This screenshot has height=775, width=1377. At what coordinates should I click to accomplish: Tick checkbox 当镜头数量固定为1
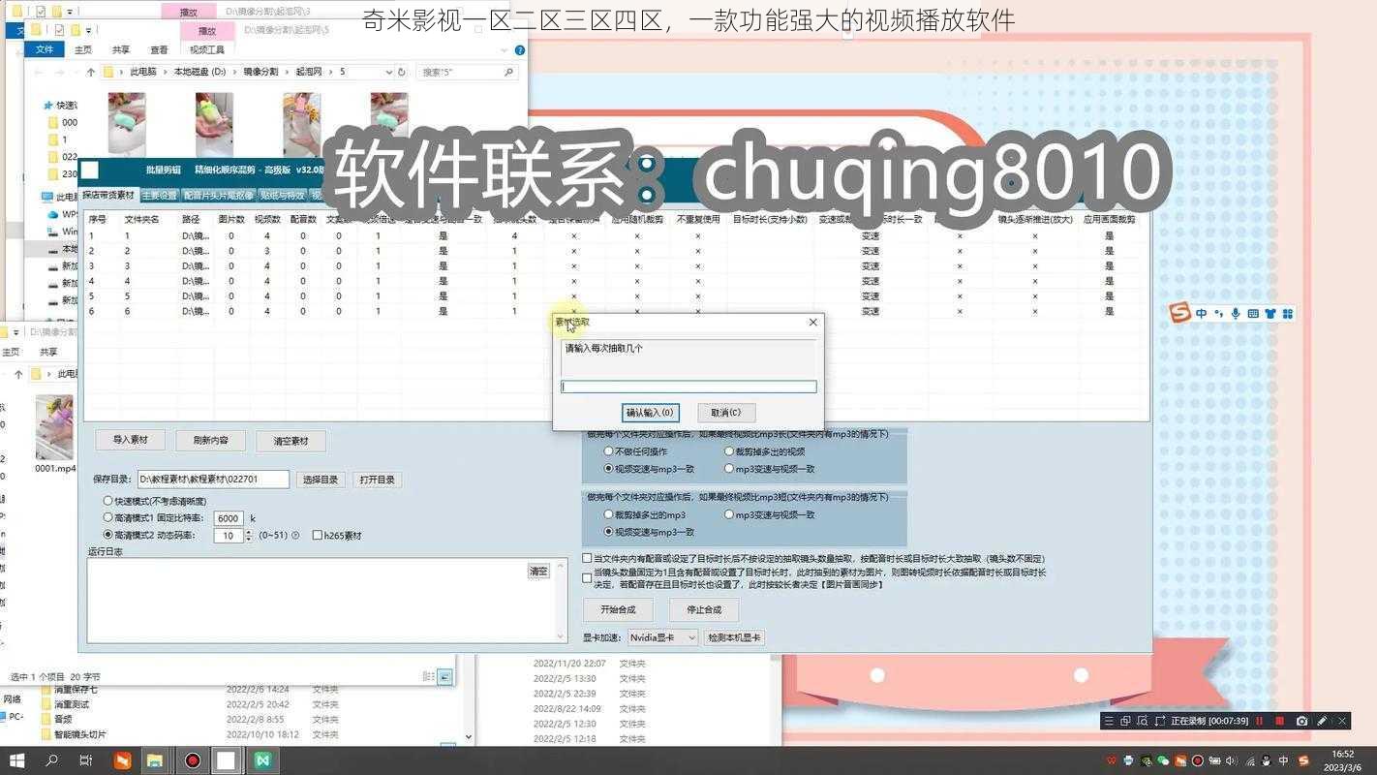tap(587, 578)
